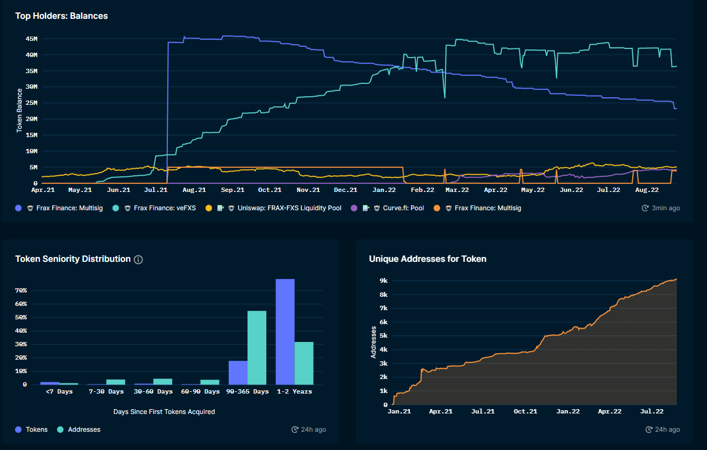Click the info icon beside Token Seniority Distribution
707x450 pixels.
pos(138,260)
